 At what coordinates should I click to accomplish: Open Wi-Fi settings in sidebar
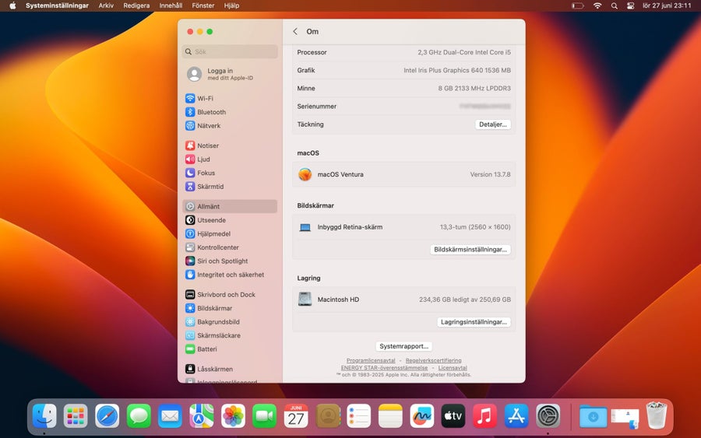pyautogui.click(x=230, y=98)
